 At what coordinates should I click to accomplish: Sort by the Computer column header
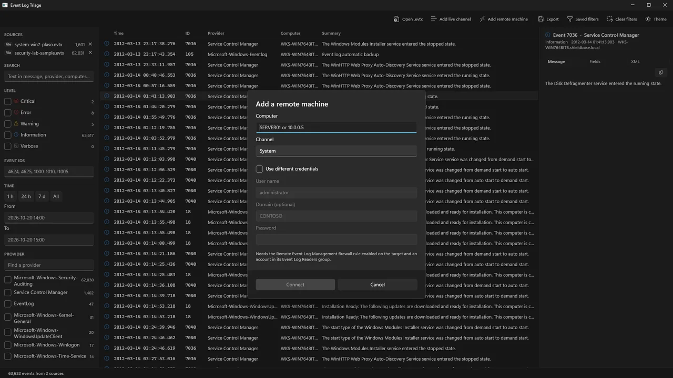click(x=291, y=33)
